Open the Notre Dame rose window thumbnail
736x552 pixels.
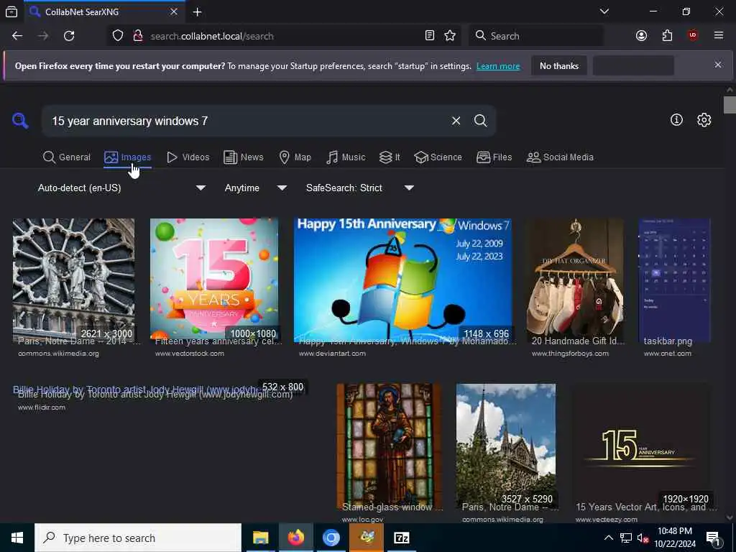tap(74, 280)
